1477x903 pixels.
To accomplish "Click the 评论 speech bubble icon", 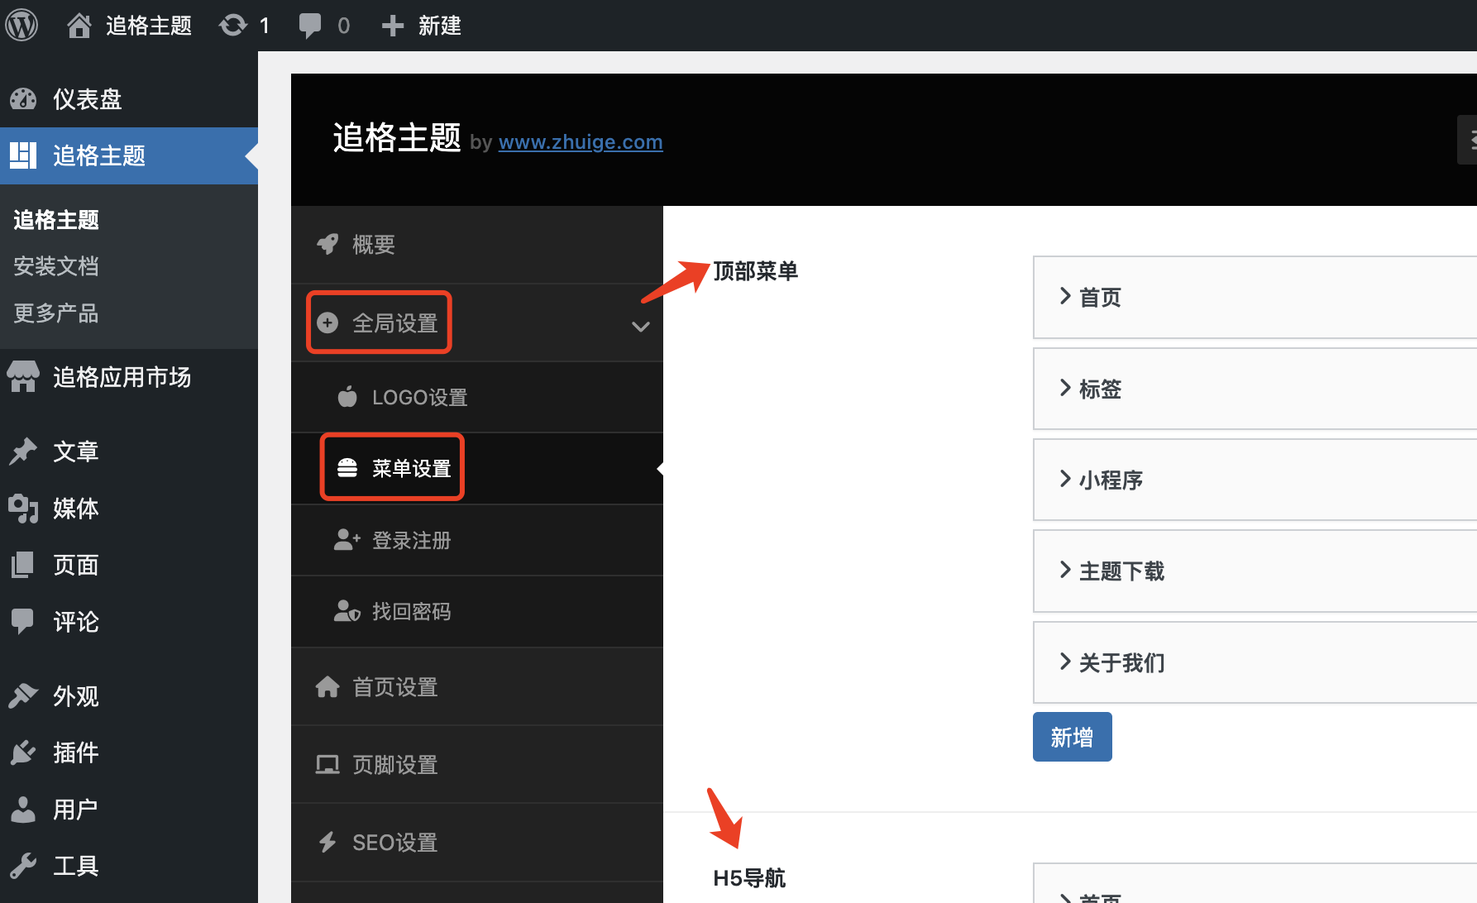I will coord(23,622).
